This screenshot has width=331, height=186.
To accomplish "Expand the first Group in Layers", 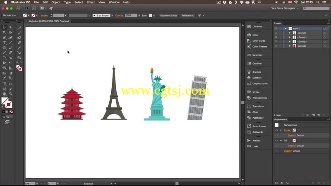I will [x=290, y=33].
